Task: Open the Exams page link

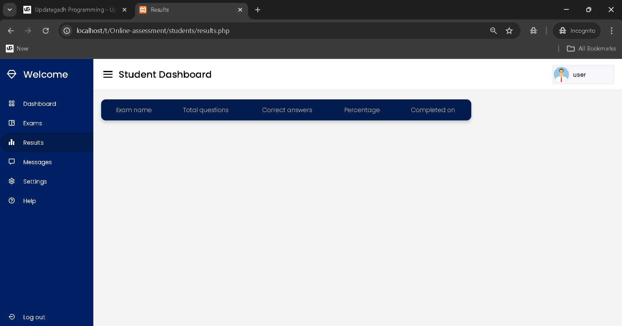Action: [x=33, y=123]
